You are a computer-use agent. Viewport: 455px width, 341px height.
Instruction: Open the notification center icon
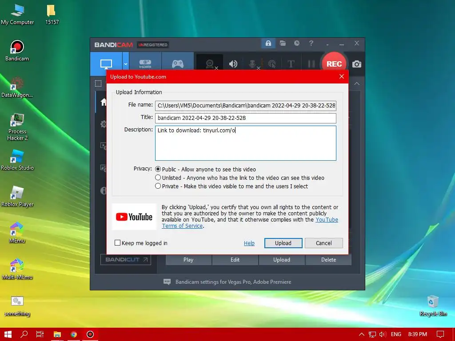[x=440, y=334]
